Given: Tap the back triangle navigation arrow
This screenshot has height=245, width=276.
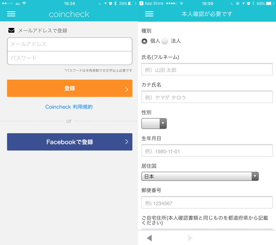Looking at the screenshot, I should click(150, 238).
